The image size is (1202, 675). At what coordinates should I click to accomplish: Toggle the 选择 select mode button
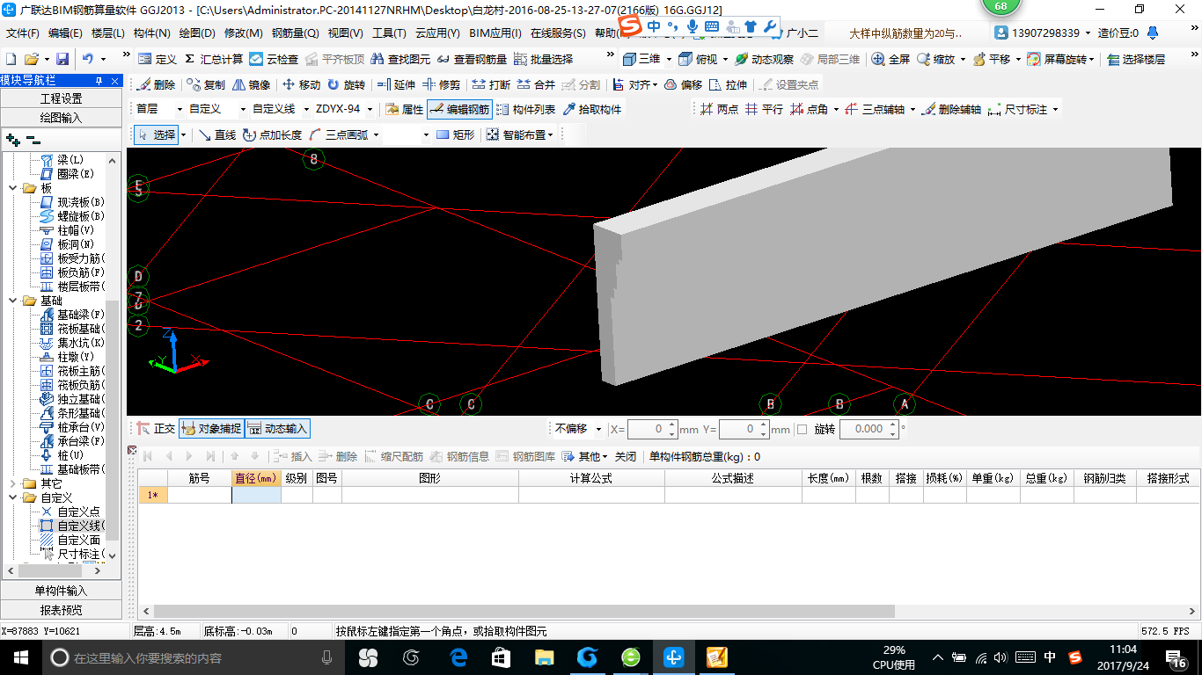[156, 135]
